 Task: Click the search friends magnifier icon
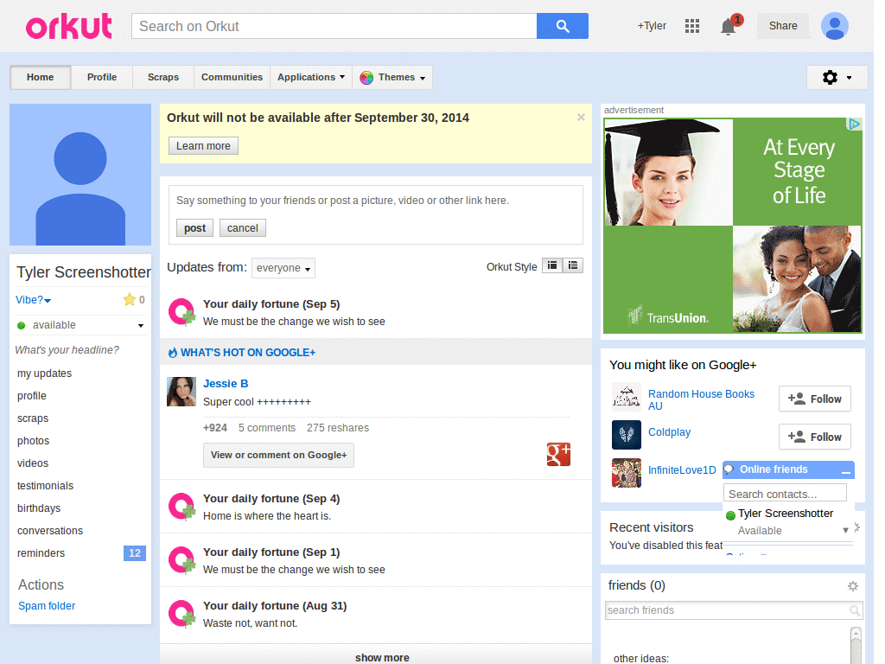point(855,610)
